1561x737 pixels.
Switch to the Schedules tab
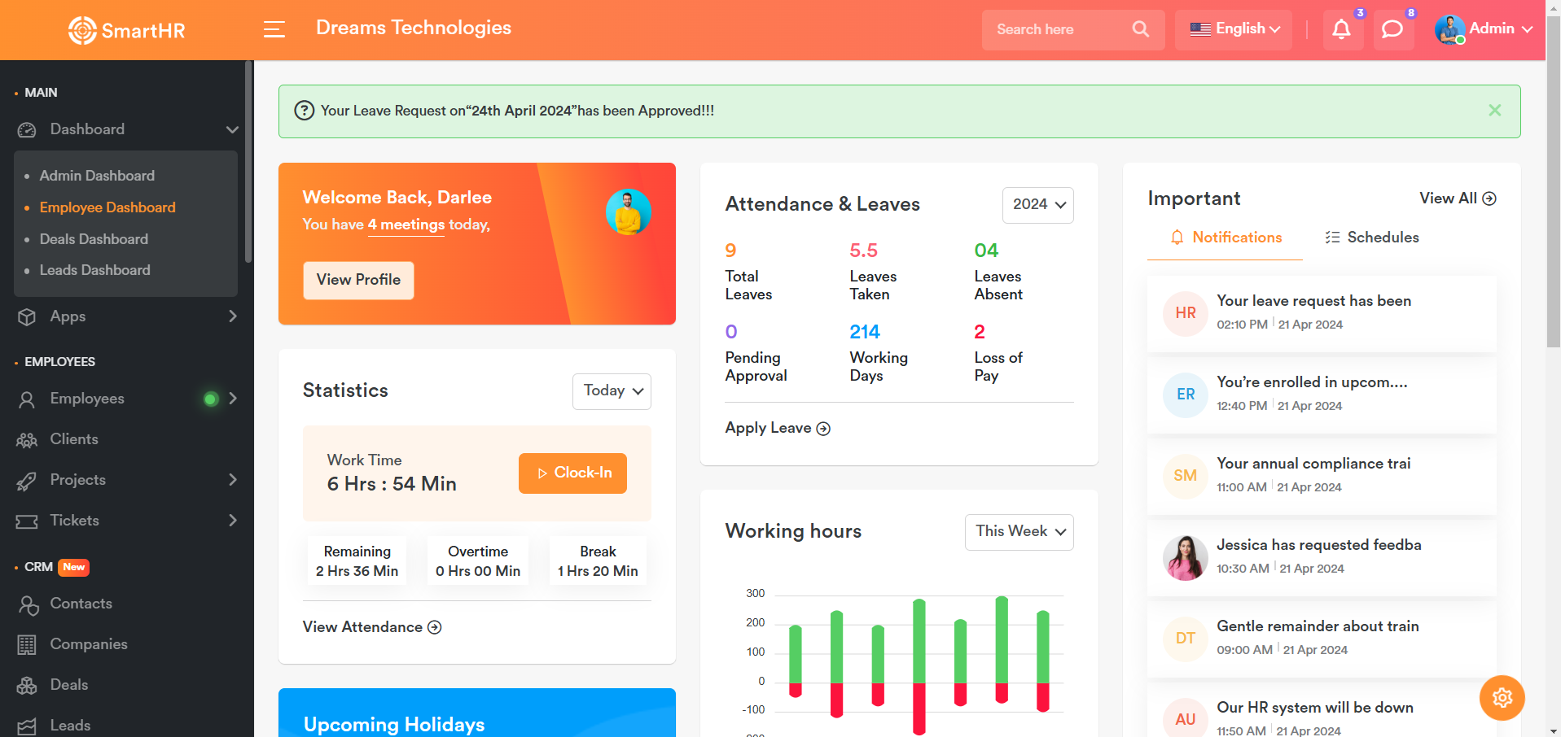1372,238
